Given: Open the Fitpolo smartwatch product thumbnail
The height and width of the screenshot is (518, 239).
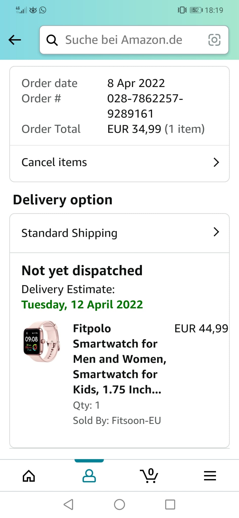Looking at the screenshot, I should [42, 341].
